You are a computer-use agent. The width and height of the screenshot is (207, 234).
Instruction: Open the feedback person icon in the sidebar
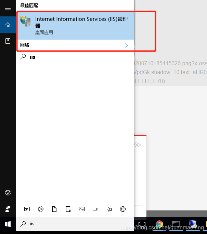point(8,209)
